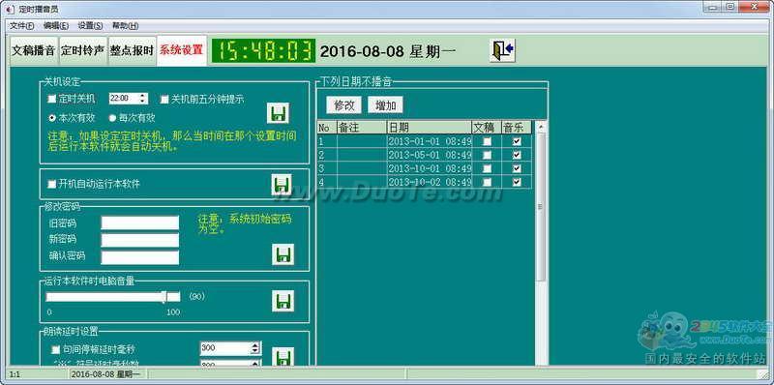Click the 旧密码 input field
Screen dimensions: 774x385
click(x=140, y=223)
